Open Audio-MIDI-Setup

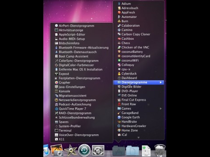[x=82, y=39]
